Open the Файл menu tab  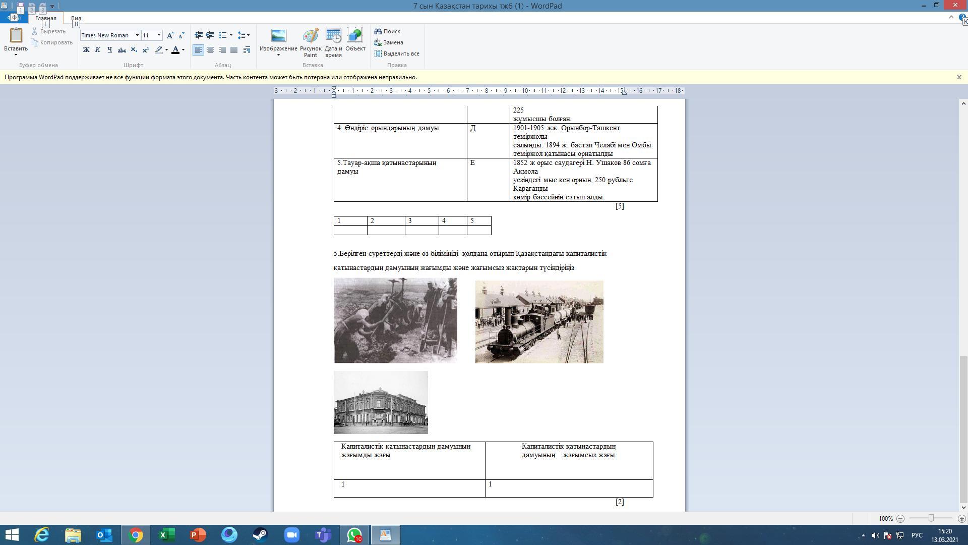(x=14, y=18)
